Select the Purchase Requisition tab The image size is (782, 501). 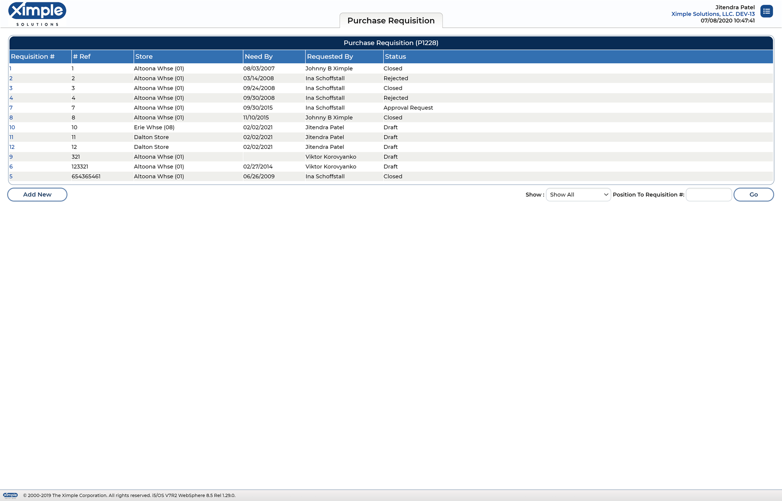tap(391, 21)
